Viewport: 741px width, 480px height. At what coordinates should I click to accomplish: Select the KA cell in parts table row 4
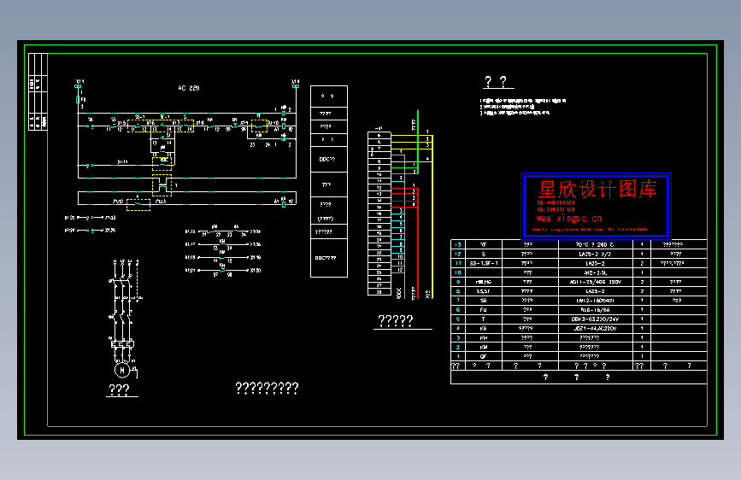484,328
